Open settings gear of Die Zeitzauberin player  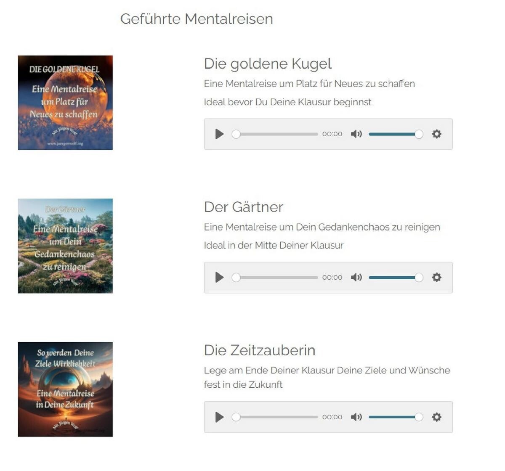(437, 417)
